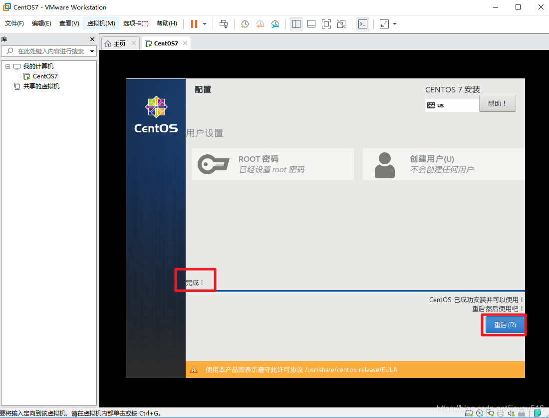The width and height of the screenshot is (549, 418).
Task: Enter full screen mode
Action: [326, 24]
